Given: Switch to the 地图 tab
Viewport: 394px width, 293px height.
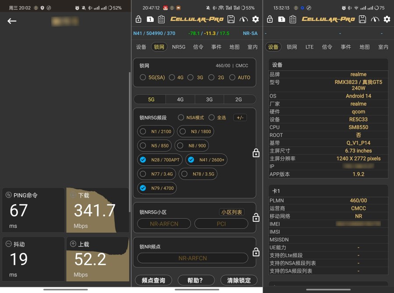Looking at the screenshot, I should pyautogui.click(x=235, y=46).
